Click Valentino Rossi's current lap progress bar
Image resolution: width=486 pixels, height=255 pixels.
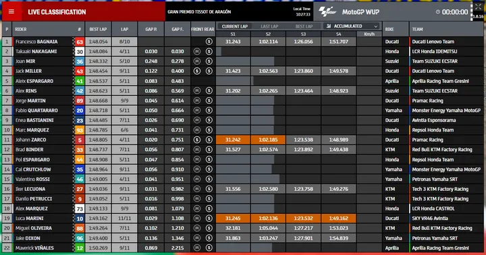[x=248, y=179]
